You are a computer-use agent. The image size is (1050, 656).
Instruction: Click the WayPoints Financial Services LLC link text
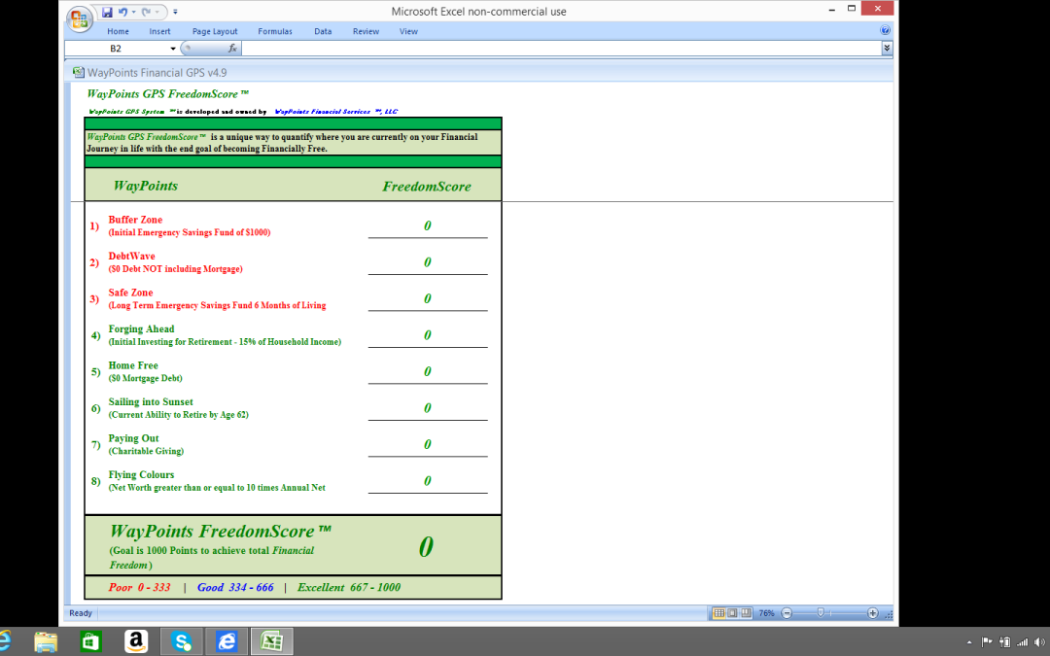(336, 112)
